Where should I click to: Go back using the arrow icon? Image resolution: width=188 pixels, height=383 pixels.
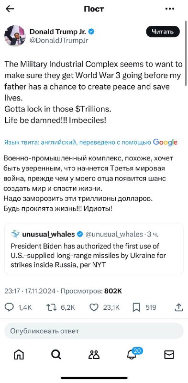coord(10,9)
